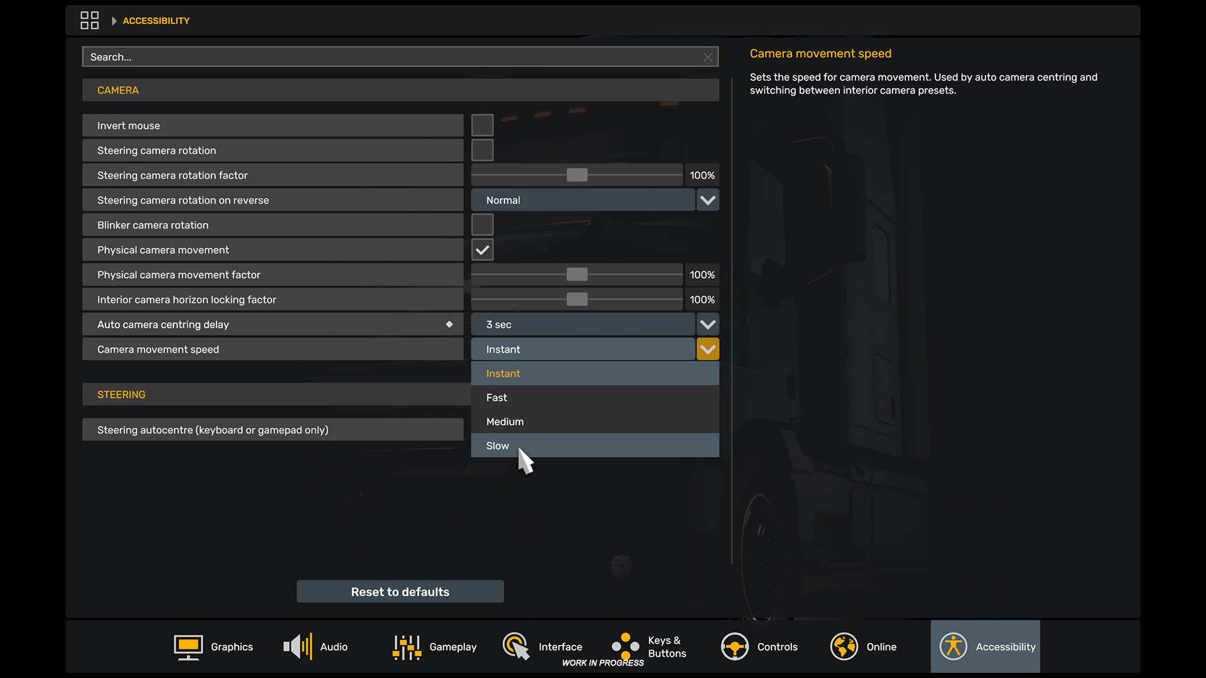This screenshot has width=1206, height=678.
Task: Open Auto camera centring delay dropdown
Action: pos(707,325)
